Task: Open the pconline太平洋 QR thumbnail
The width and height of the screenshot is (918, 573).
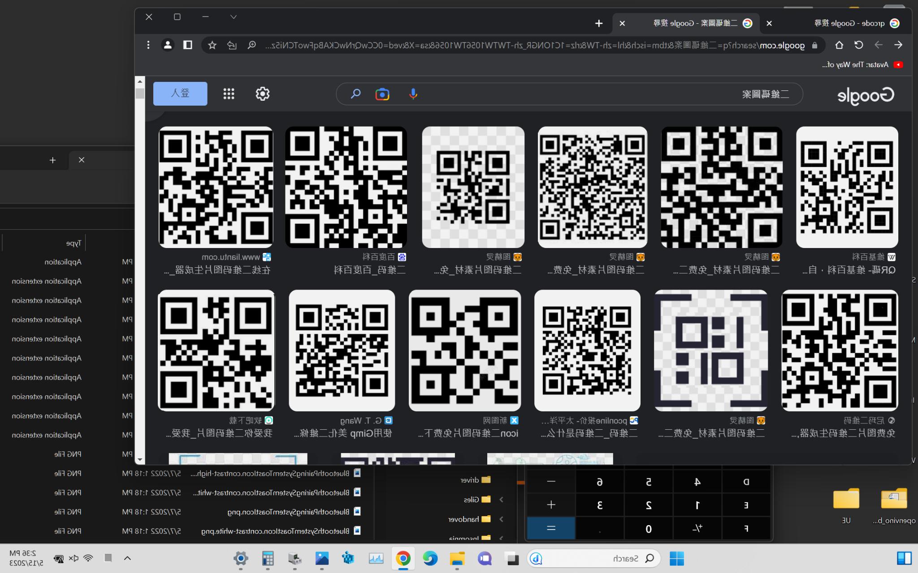Action: point(587,351)
